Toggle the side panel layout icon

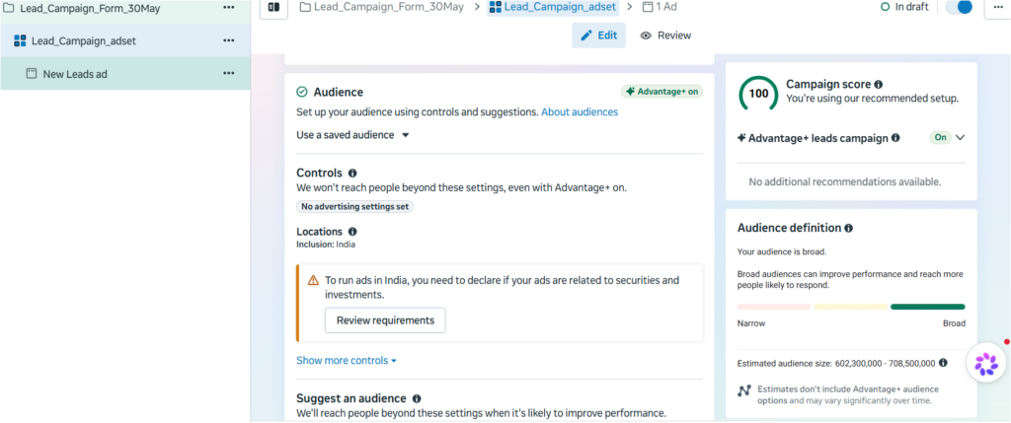[273, 7]
